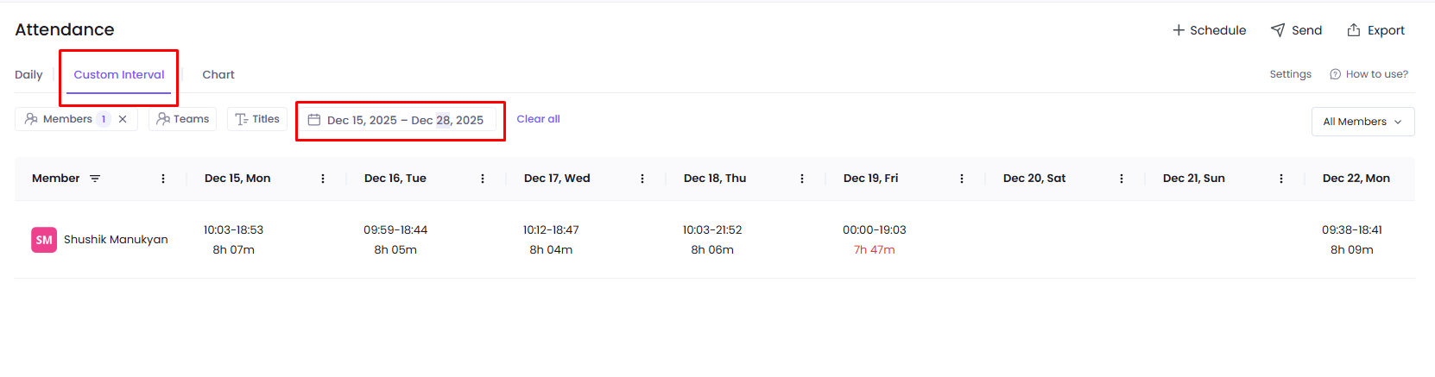Switch to the Daily tab
The image size is (1435, 377).
click(x=28, y=75)
